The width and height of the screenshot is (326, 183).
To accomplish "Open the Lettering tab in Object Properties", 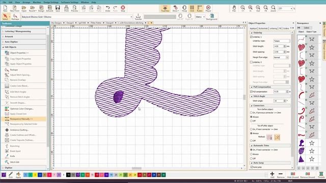I will pyautogui.click(x=273, y=28).
